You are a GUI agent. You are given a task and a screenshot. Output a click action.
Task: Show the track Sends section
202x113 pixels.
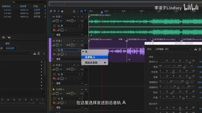pos(58,11)
